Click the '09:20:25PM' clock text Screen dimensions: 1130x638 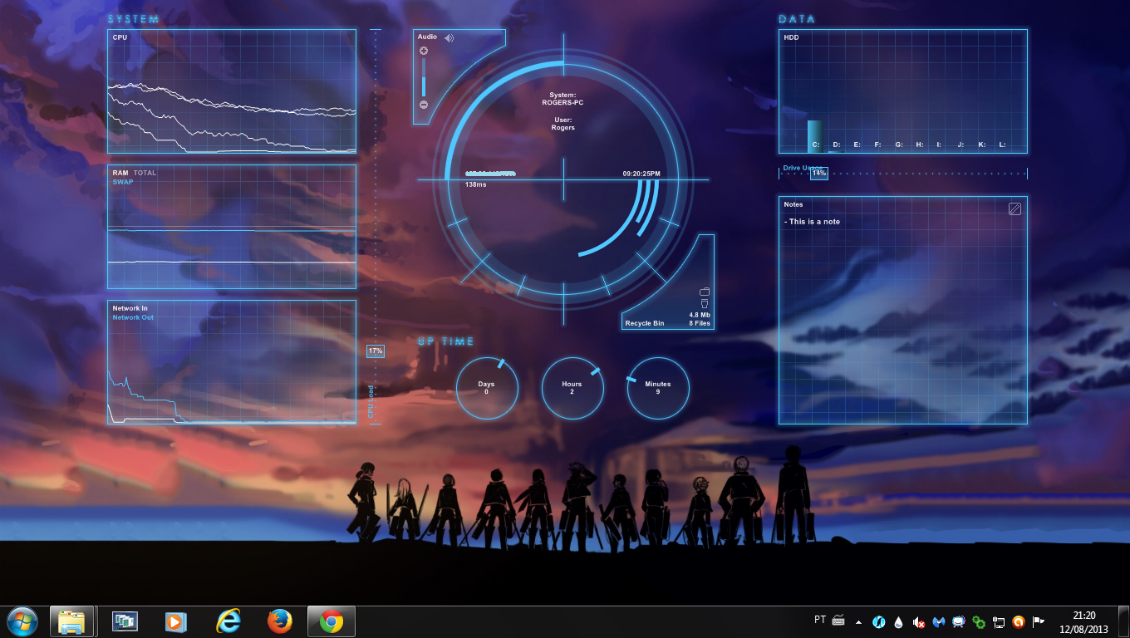click(641, 174)
